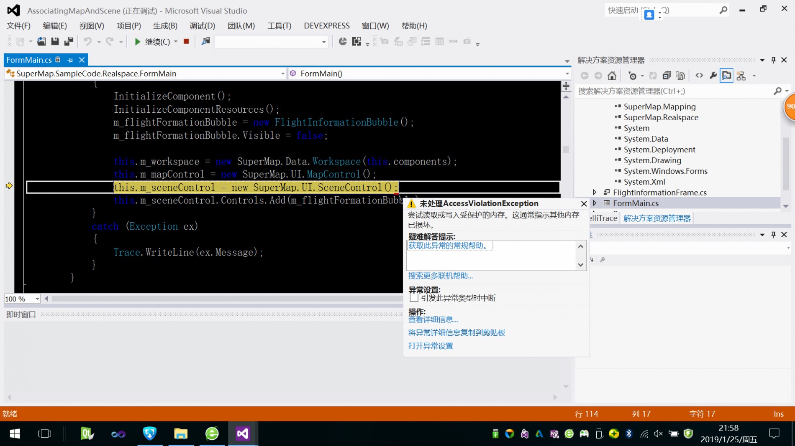The height and width of the screenshot is (446, 795).
Task: Click the Save icon in toolbar
Action: coord(55,41)
